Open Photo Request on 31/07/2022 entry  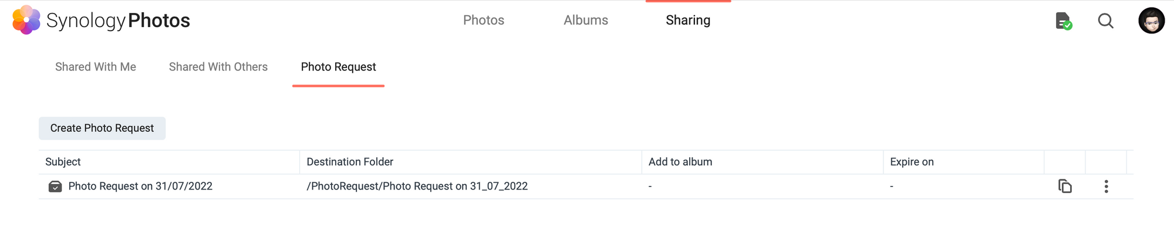(x=140, y=186)
